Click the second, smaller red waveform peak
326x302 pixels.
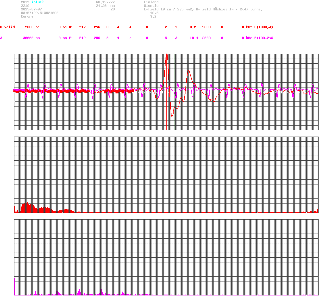[189, 71]
